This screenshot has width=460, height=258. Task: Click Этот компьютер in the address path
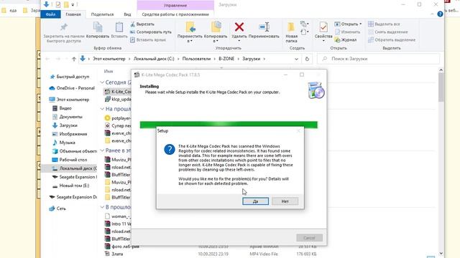(x=109, y=59)
